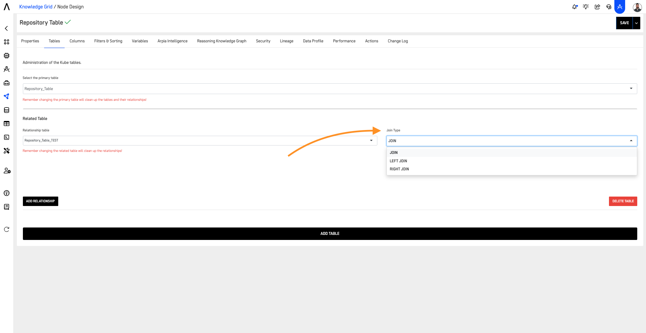
Task: Open the drafting compass icon in the left sidebar
Action: point(6,69)
